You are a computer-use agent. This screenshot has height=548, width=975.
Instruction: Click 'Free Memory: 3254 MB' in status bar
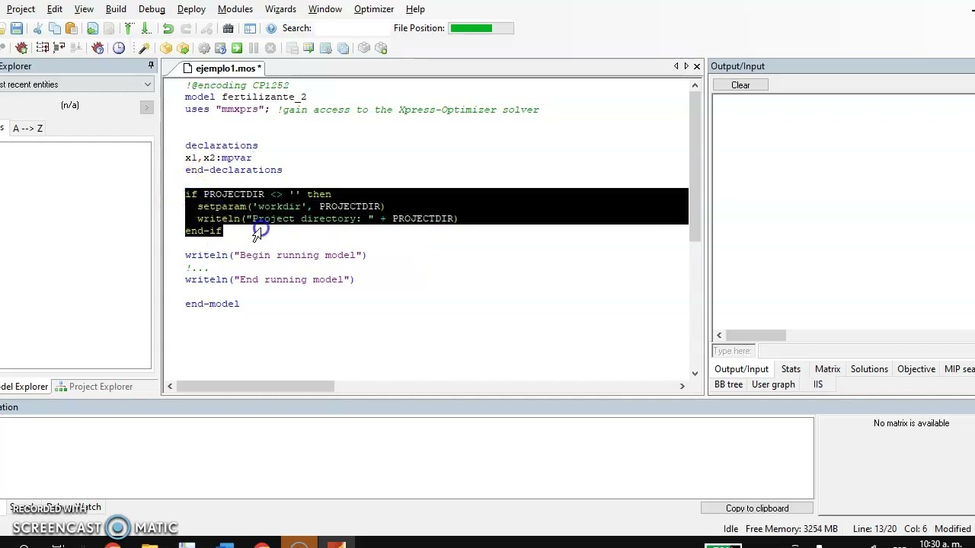tap(791, 529)
